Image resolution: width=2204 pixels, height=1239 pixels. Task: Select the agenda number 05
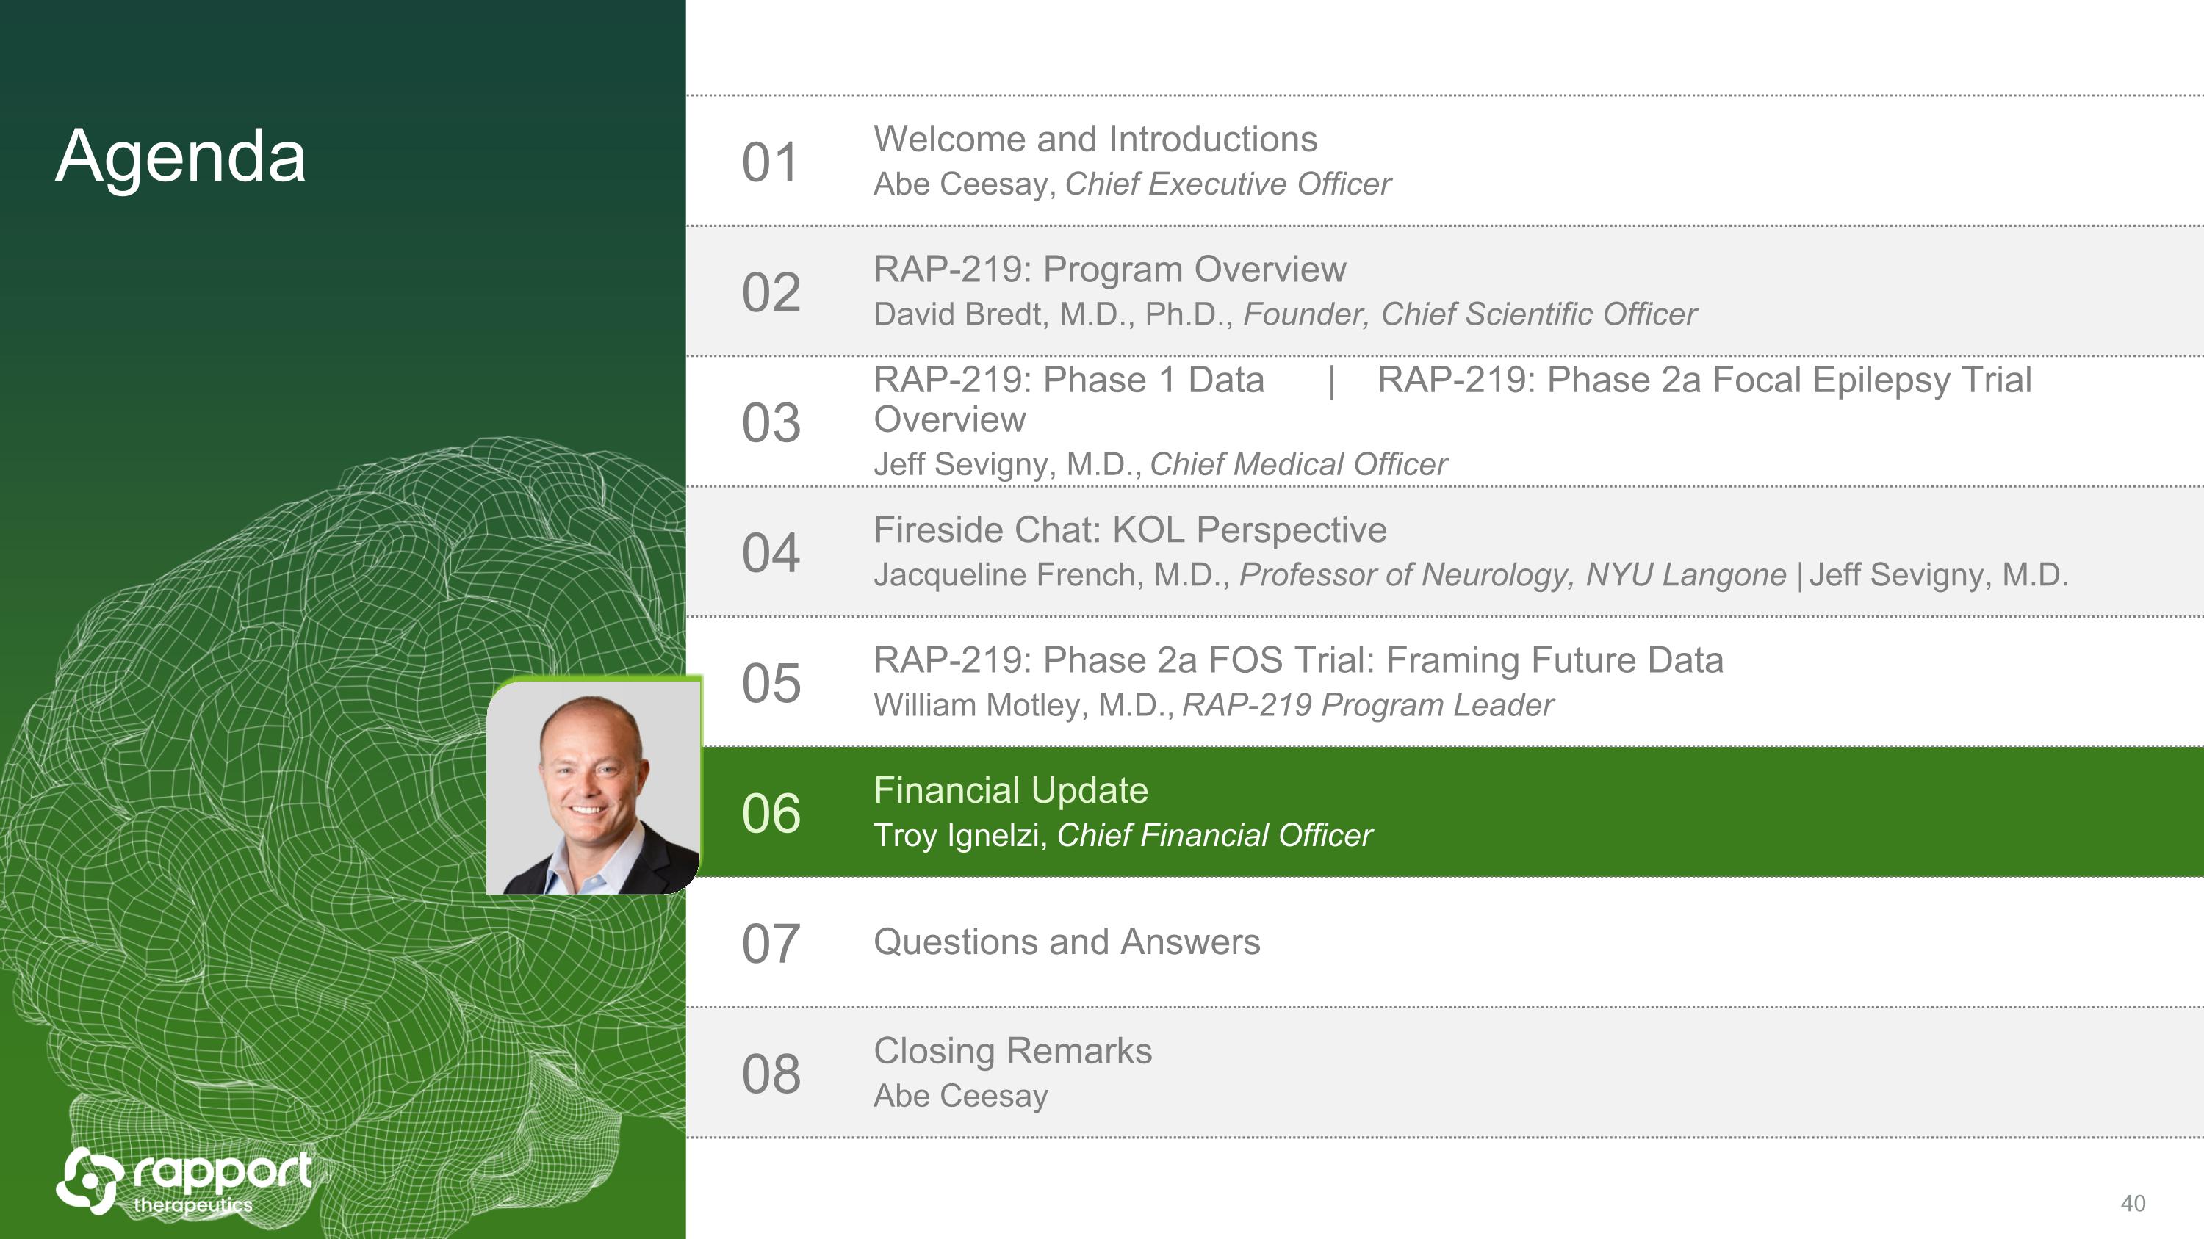(771, 683)
